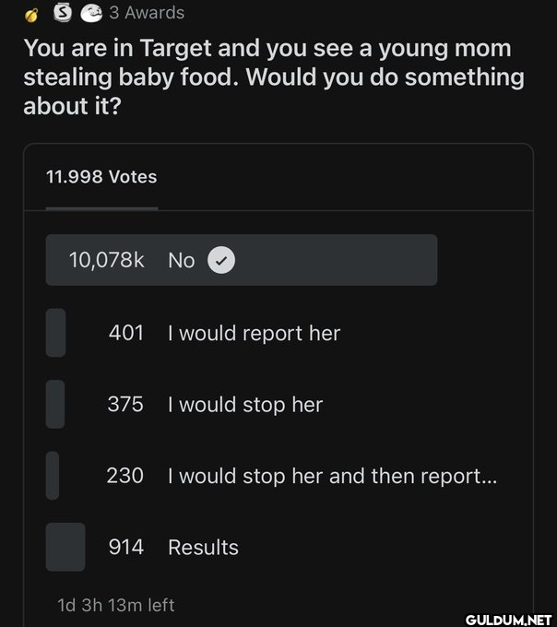Select the No poll option

point(242,260)
